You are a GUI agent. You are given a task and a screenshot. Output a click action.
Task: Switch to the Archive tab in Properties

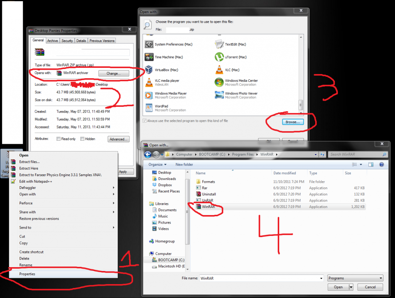point(52,41)
